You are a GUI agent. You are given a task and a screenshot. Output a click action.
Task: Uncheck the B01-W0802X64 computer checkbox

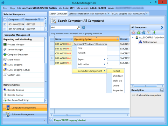coord(5,24)
